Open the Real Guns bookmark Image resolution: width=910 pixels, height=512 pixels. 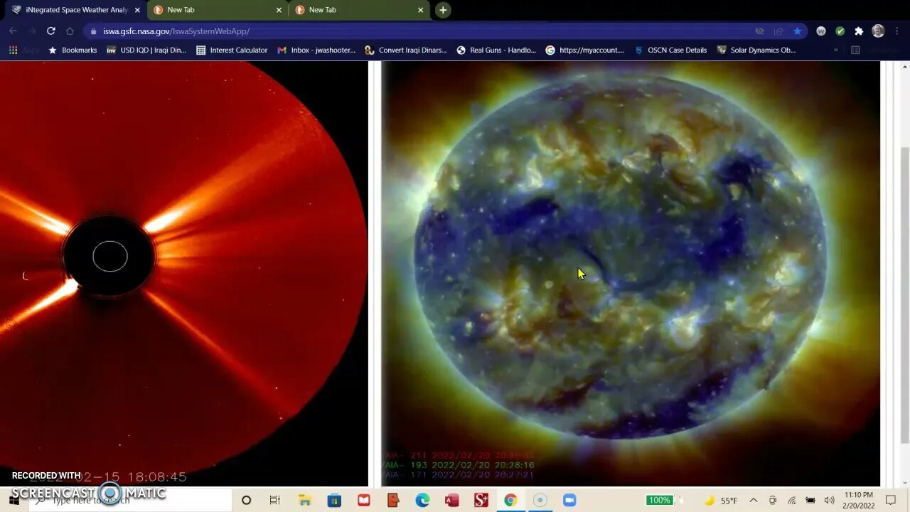[496, 50]
